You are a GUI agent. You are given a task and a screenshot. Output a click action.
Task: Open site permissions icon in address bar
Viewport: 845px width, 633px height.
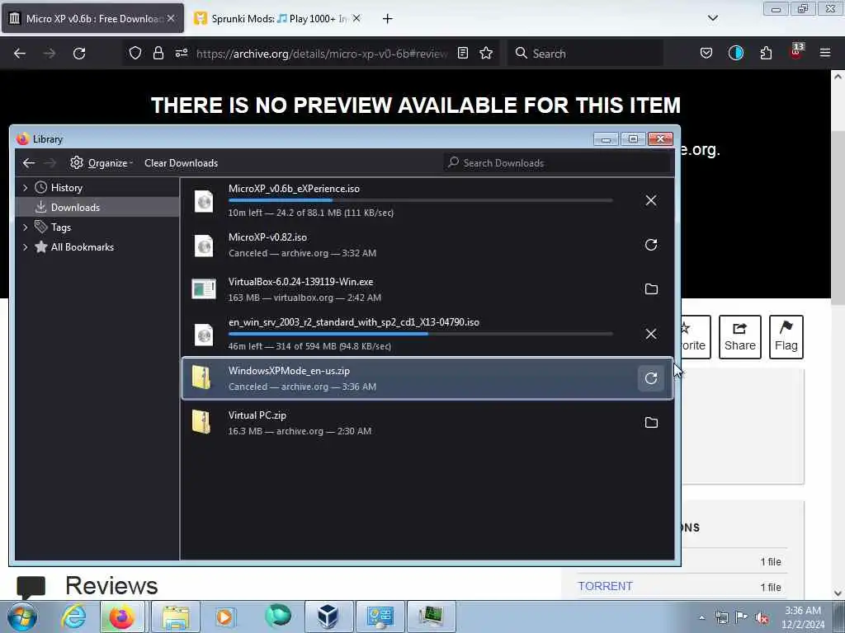coord(181,53)
